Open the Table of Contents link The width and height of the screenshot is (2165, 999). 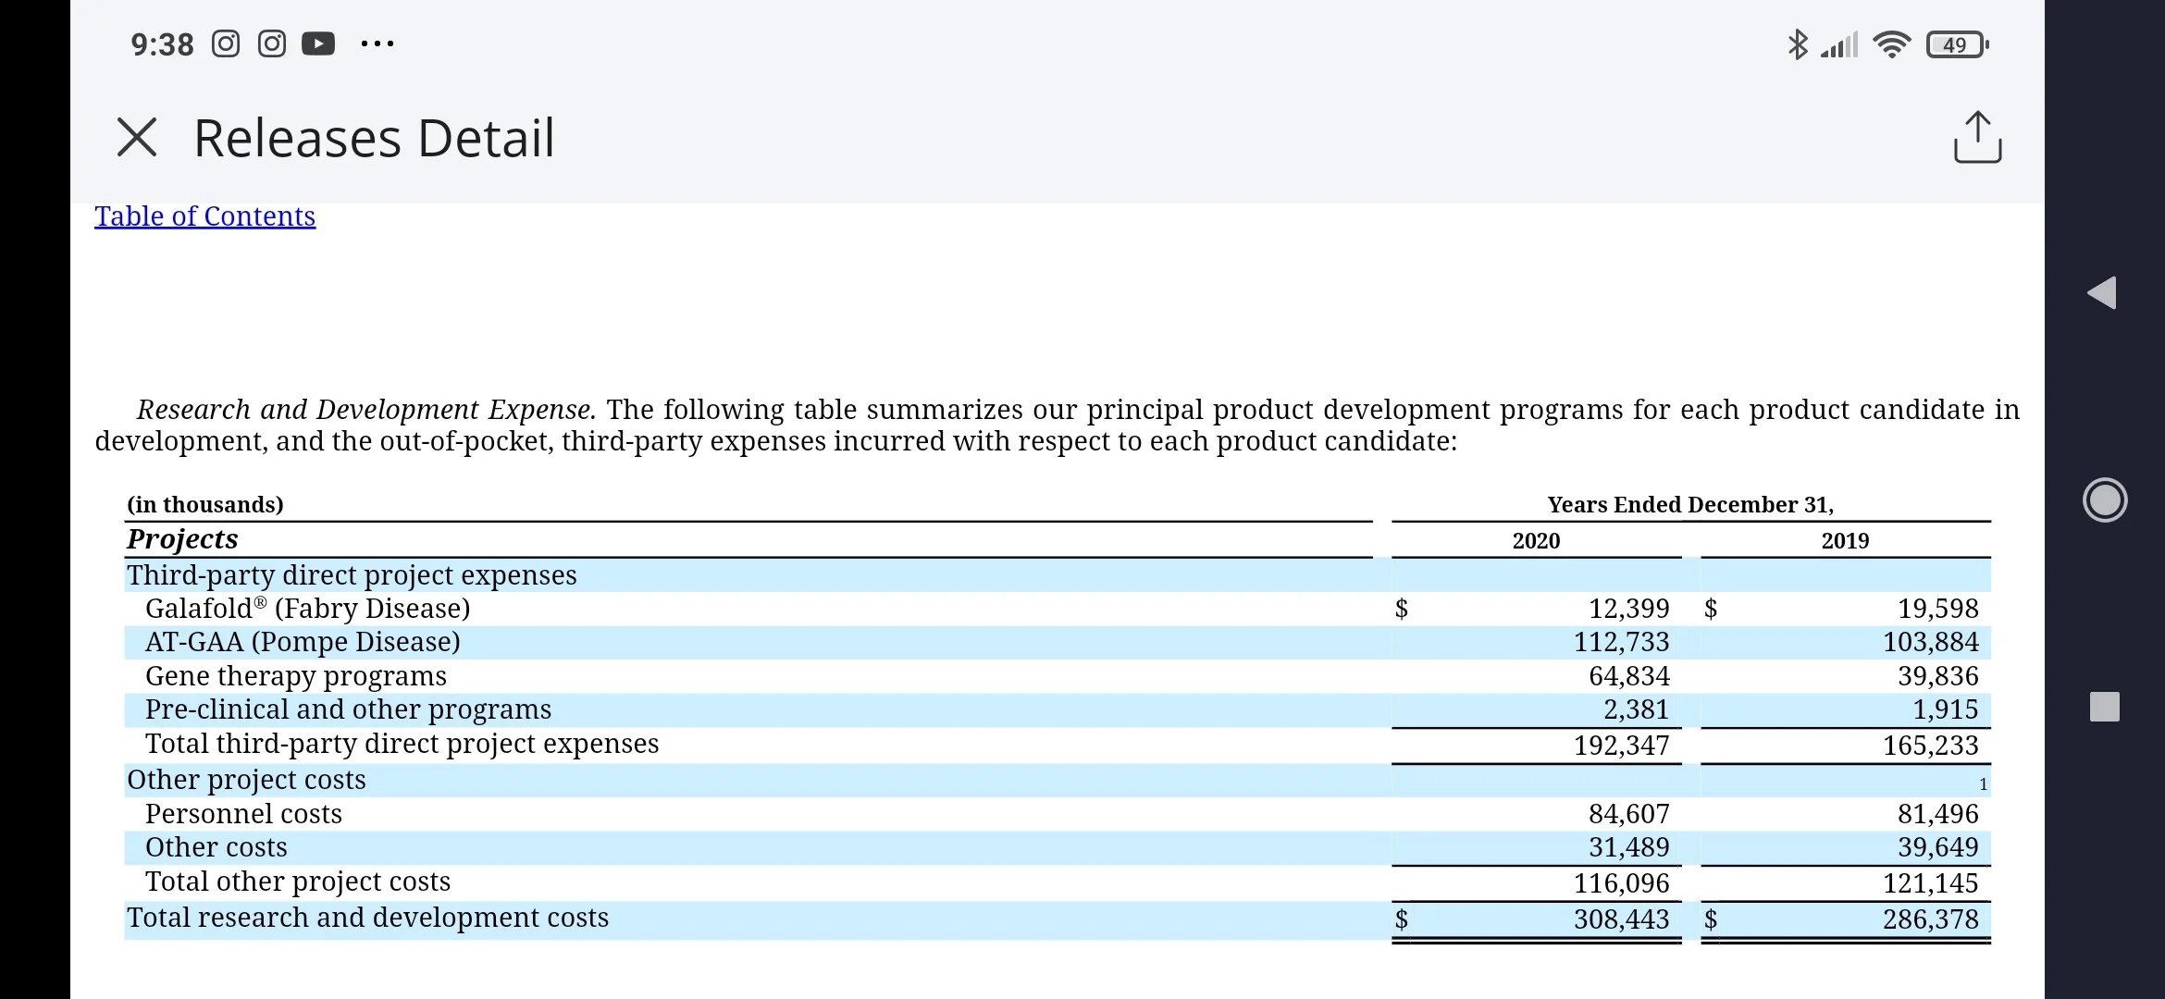pos(204,216)
